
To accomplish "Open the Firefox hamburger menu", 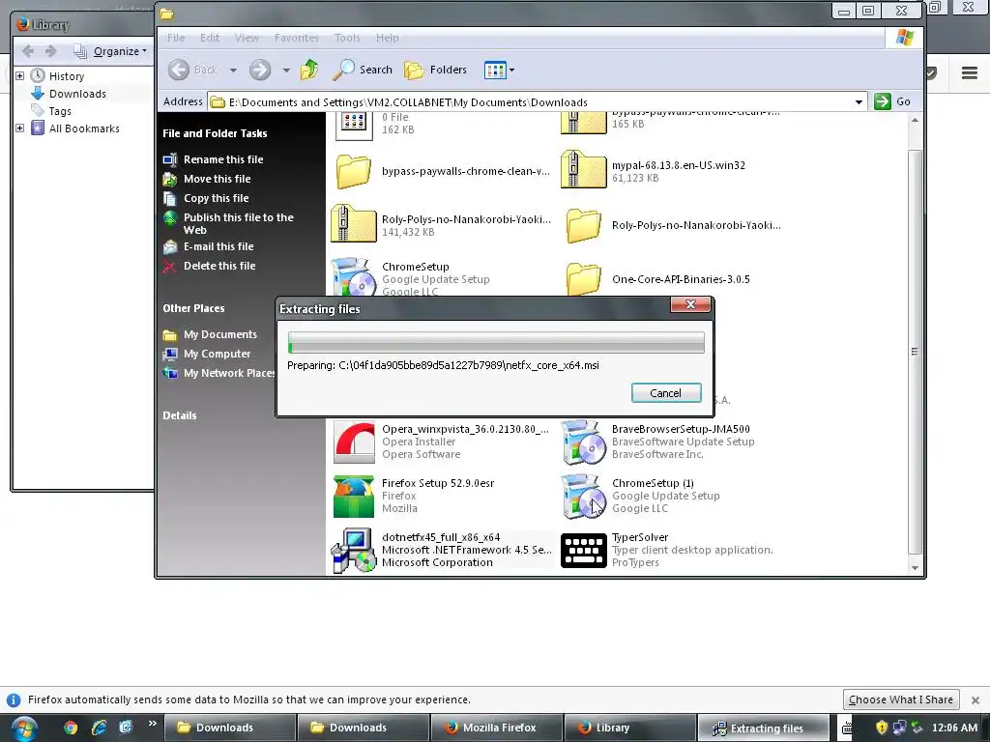I will coord(970,72).
